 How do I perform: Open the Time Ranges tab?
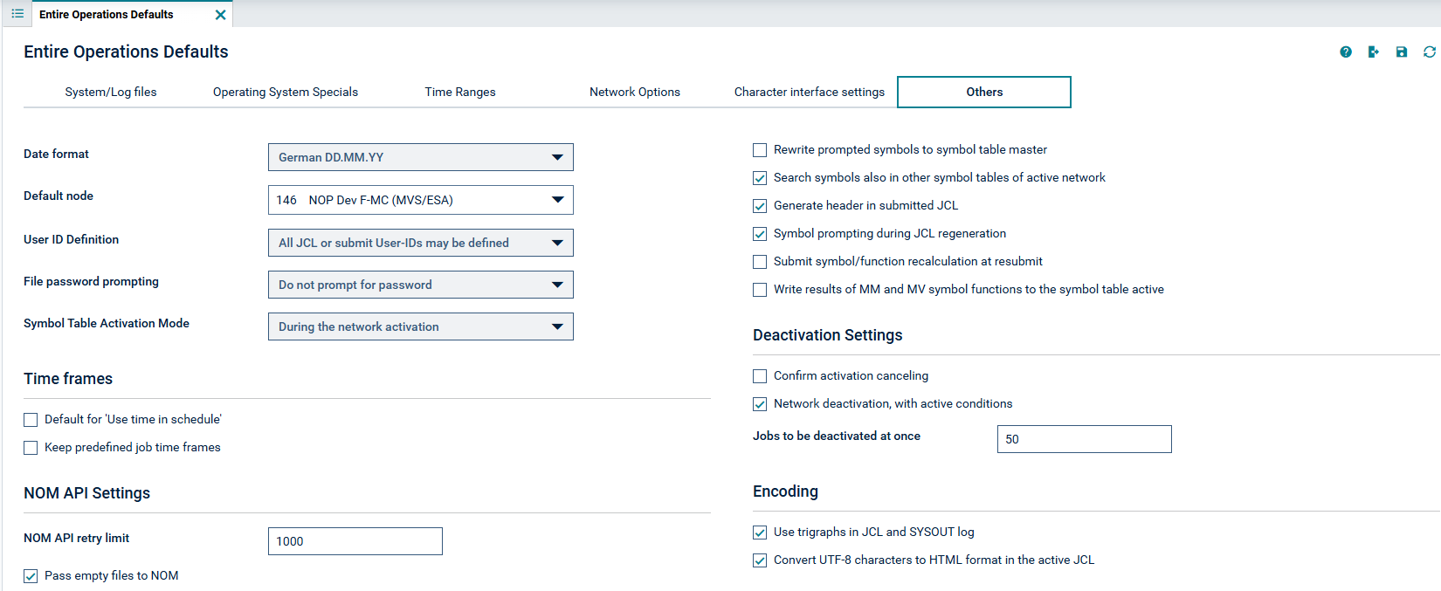[x=460, y=92]
